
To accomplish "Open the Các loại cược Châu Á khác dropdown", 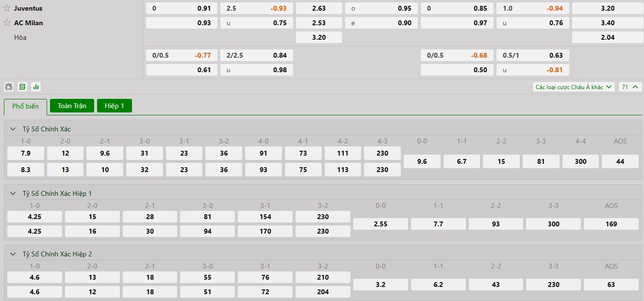I will tap(574, 87).
